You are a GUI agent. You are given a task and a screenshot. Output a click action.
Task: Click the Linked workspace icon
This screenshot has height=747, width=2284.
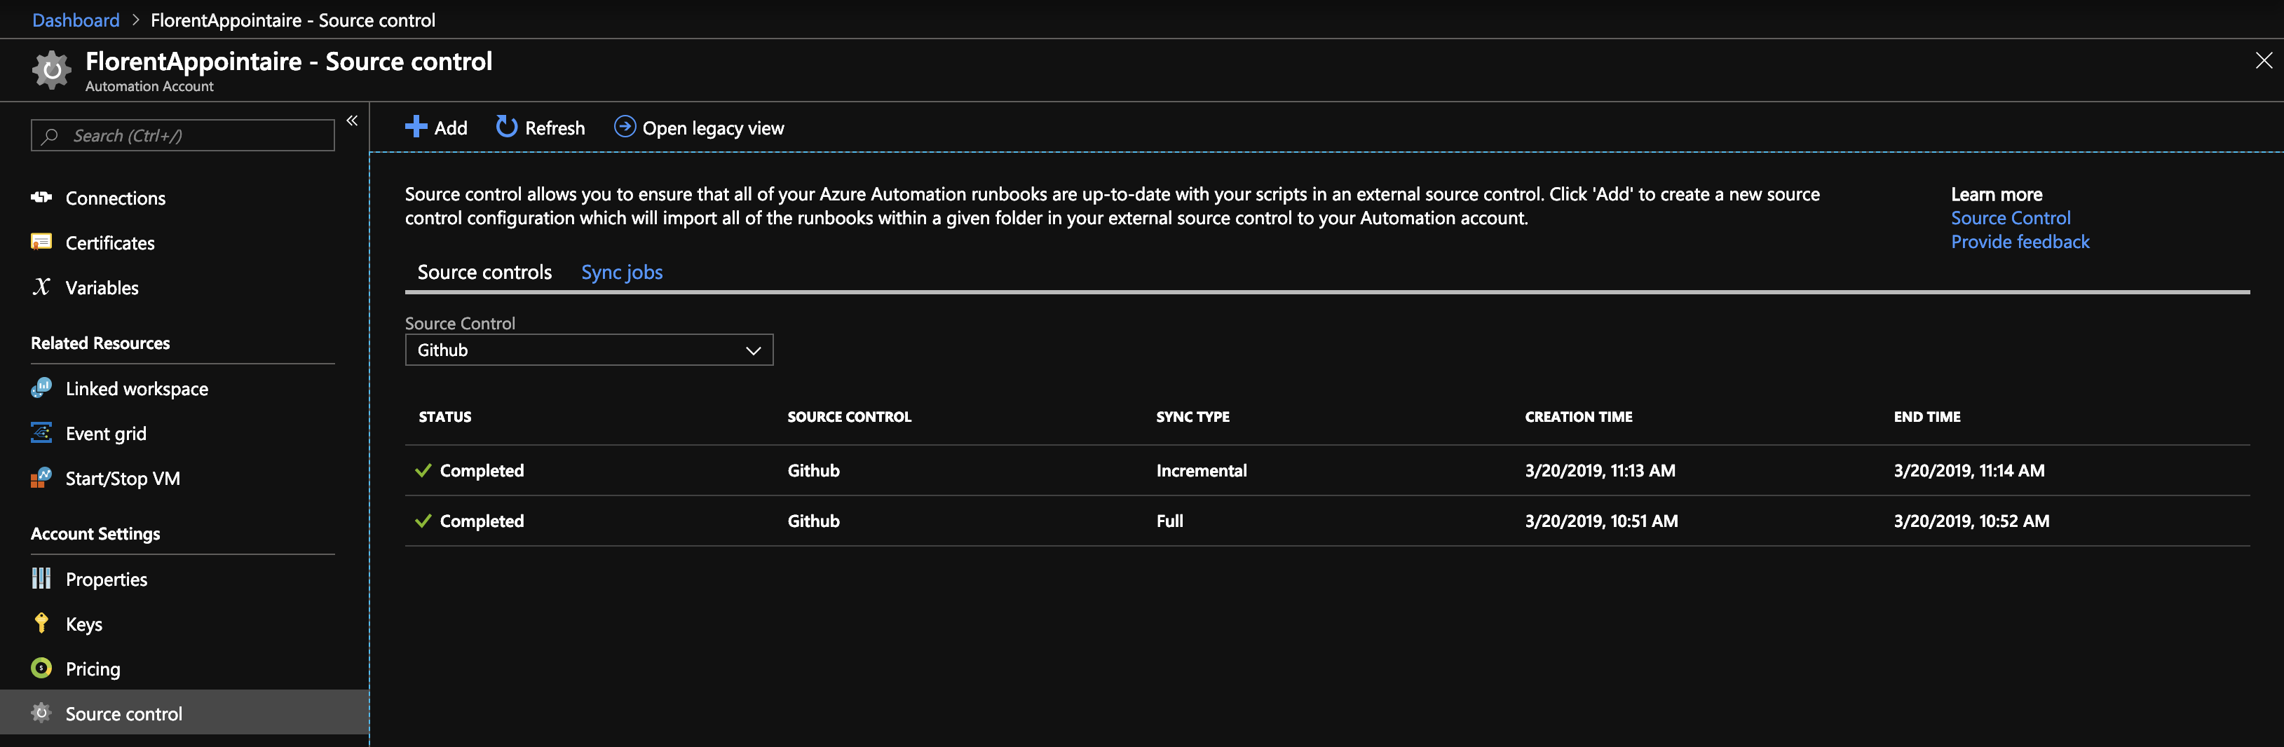pos(41,388)
